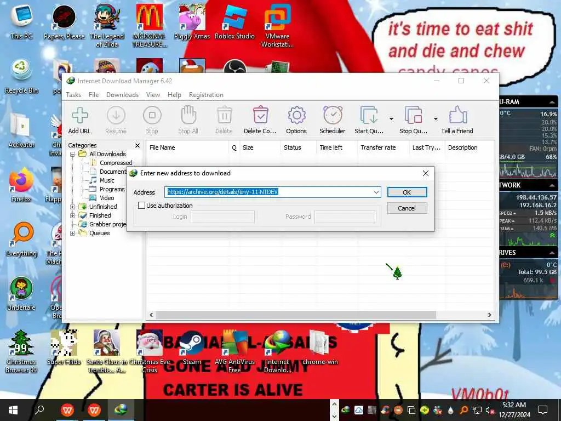Open the View menu
561x421 pixels.
coord(153,95)
